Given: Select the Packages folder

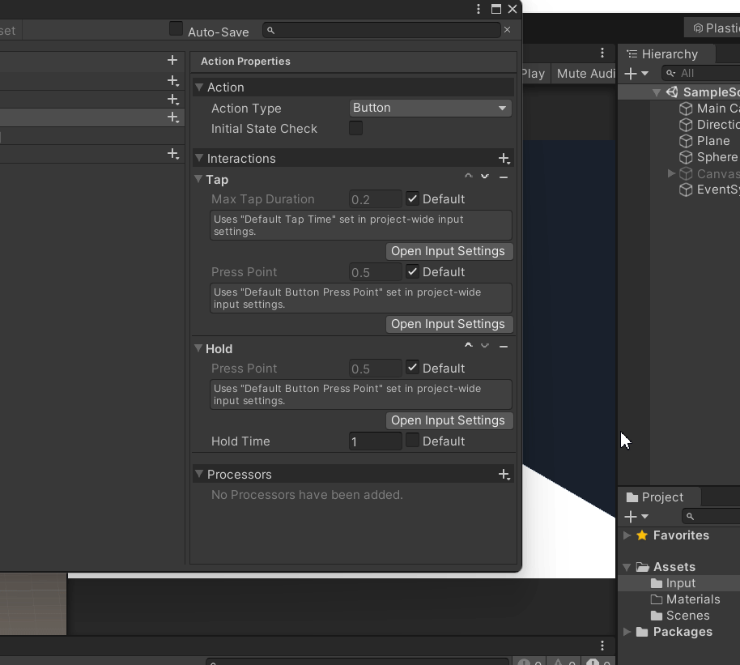Looking at the screenshot, I should [678, 632].
